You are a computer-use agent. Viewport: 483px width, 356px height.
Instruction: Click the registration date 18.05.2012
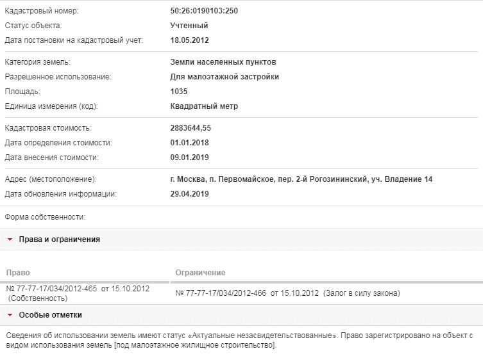click(189, 40)
